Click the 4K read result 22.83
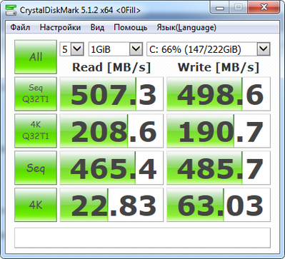The image size is (285, 259). tap(111, 205)
